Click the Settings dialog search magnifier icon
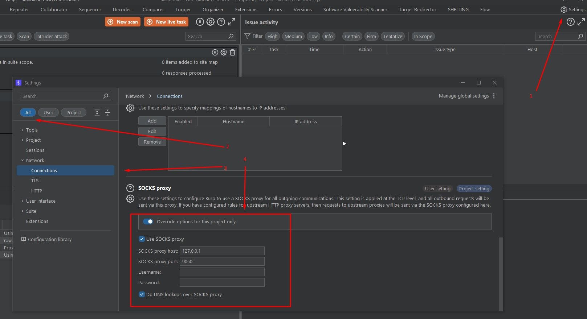 pyautogui.click(x=106, y=96)
